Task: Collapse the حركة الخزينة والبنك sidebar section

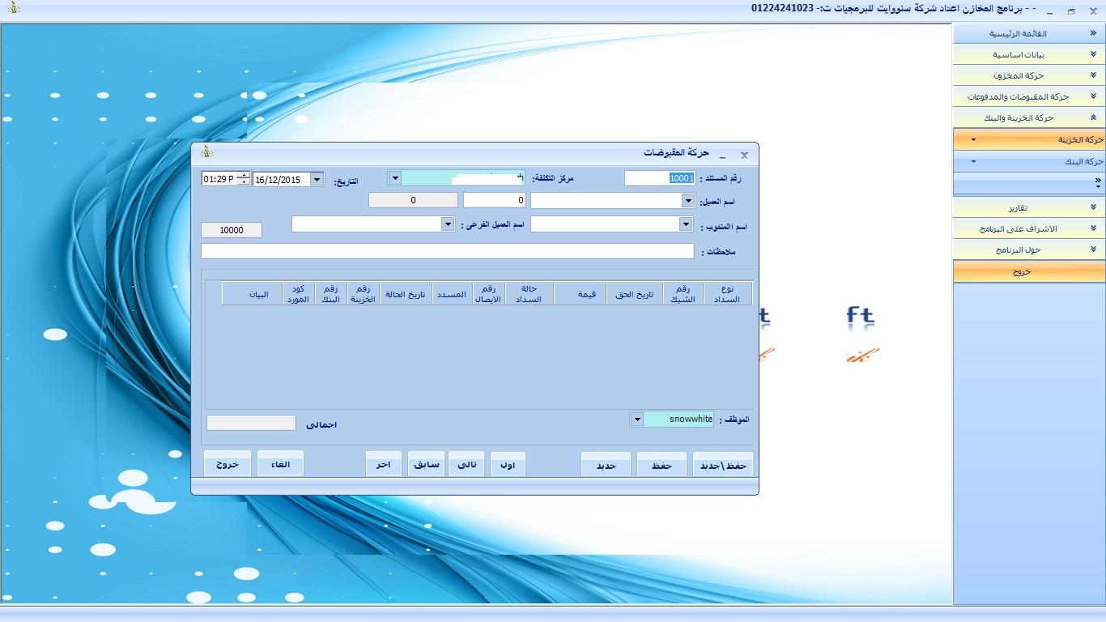Action: coord(1029,117)
